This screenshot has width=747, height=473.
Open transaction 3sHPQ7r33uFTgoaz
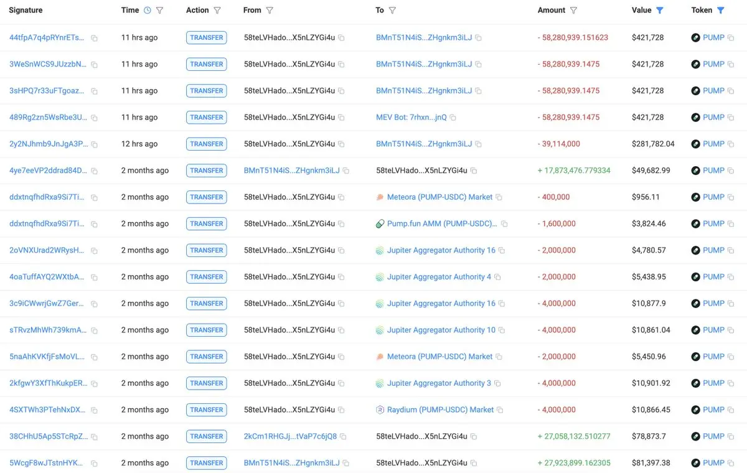coord(47,90)
